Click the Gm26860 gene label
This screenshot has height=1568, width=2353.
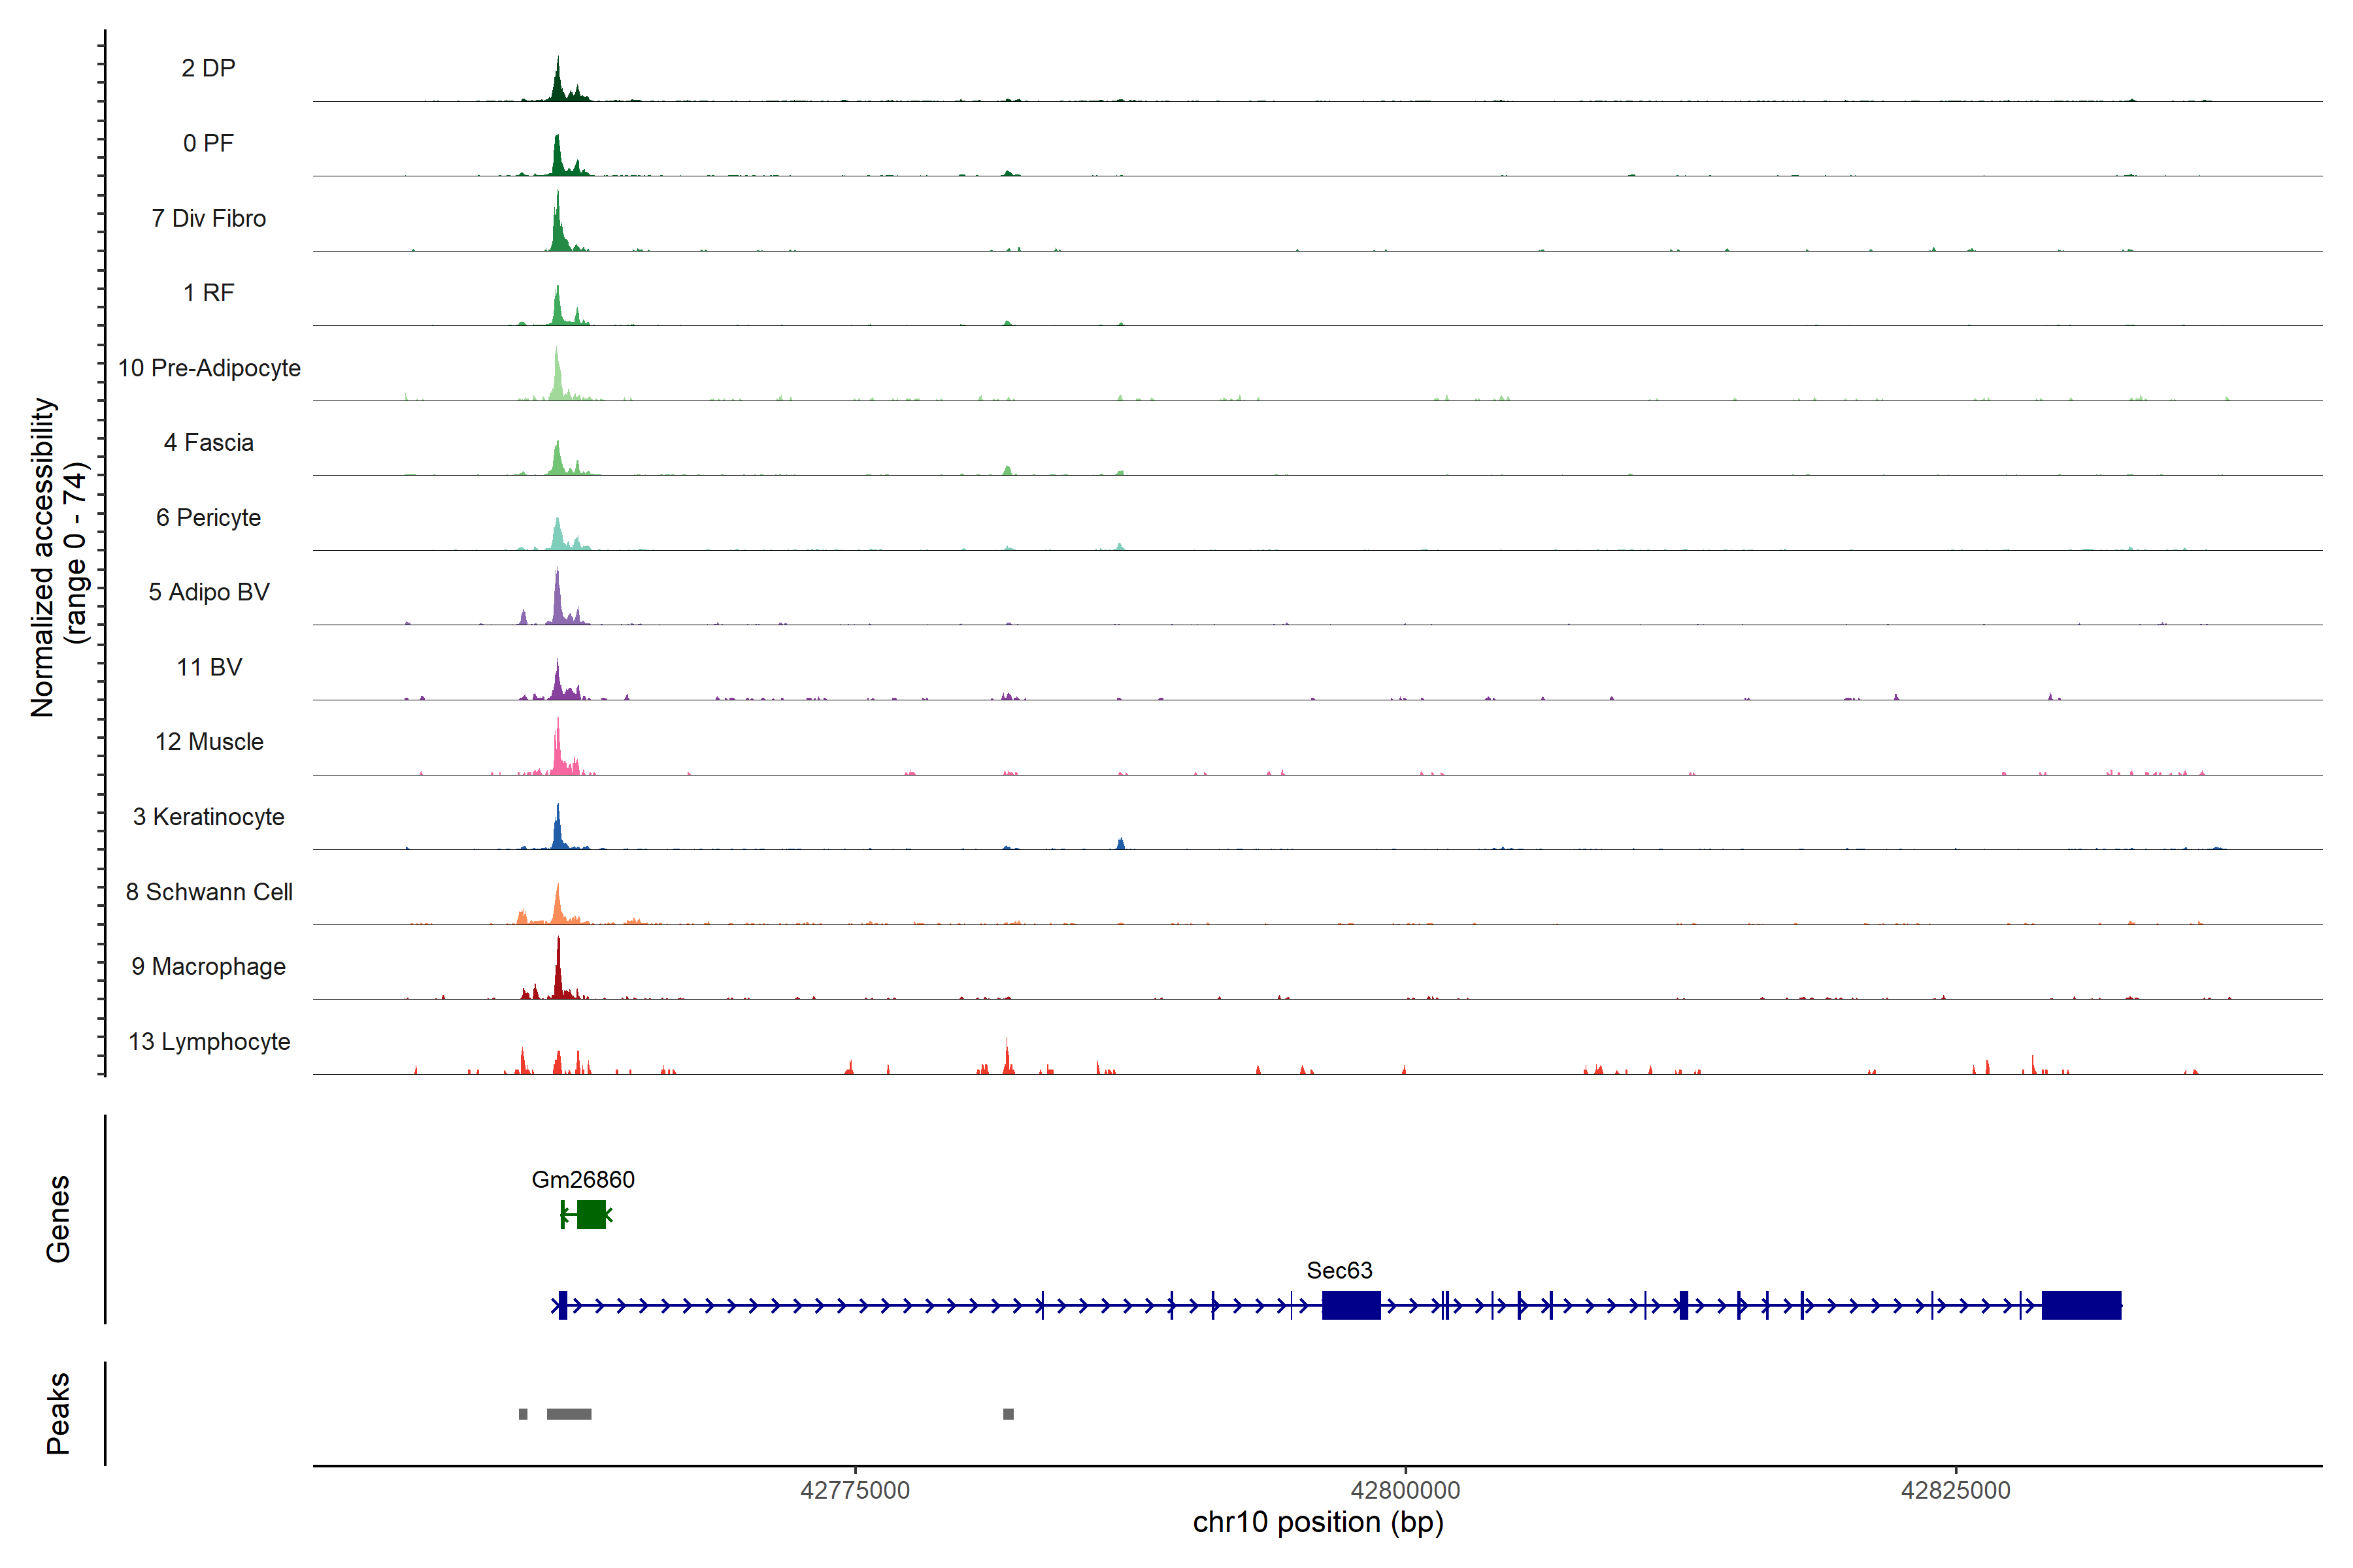pyautogui.click(x=582, y=1179)
